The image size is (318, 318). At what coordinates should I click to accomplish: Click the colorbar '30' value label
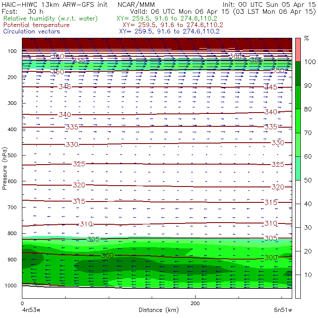tap(308, 228)
